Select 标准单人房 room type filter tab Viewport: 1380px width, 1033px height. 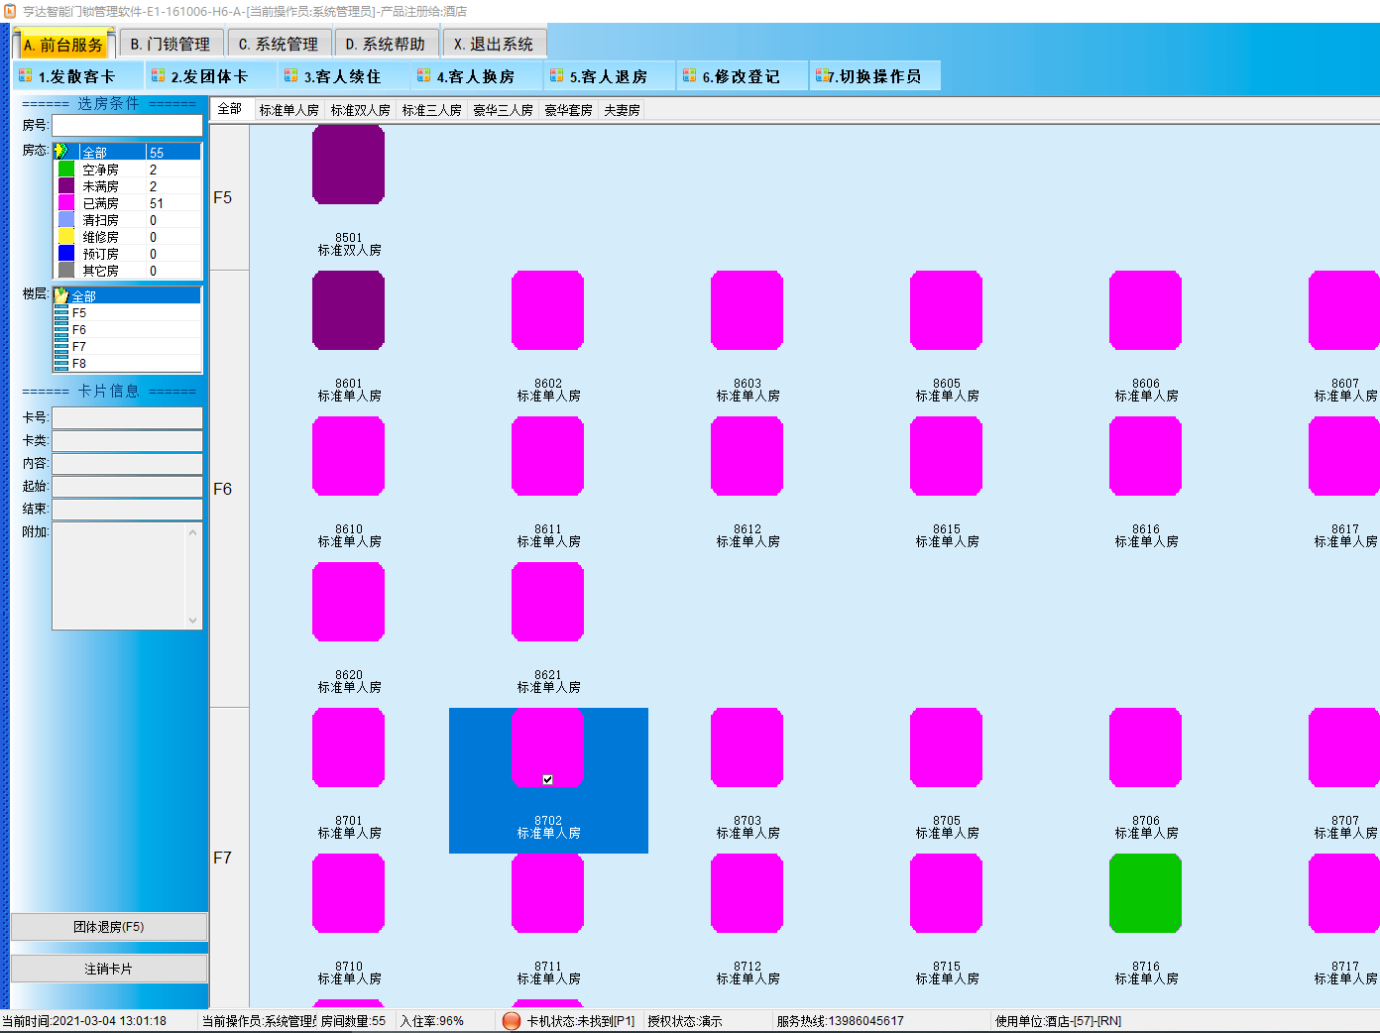(x=289, y=110)
